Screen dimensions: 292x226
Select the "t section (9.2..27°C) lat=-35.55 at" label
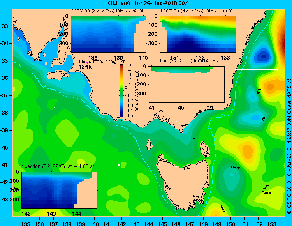[197, 11]
